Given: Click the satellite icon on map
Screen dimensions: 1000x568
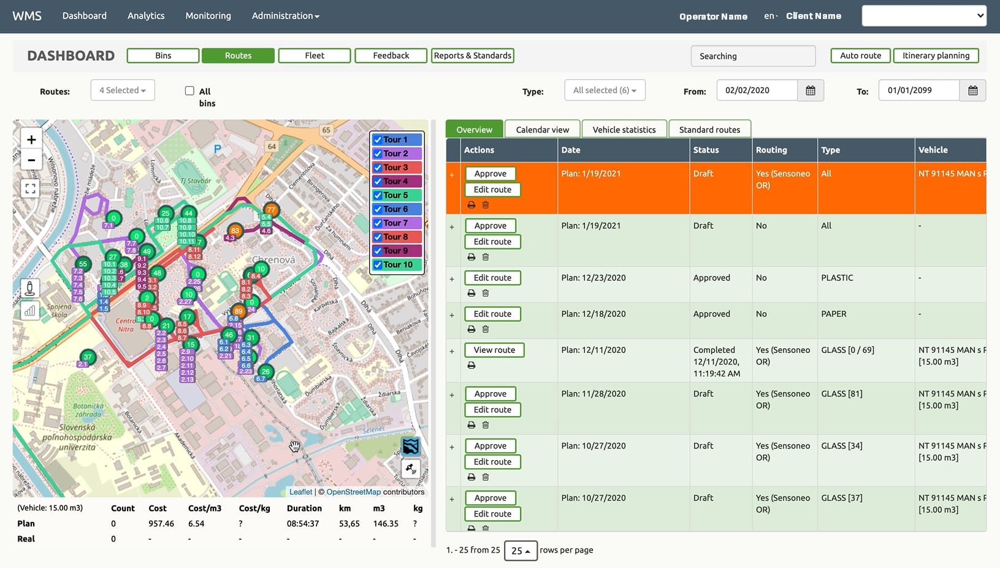Looking at the screenshot, I should click(410, 469).
